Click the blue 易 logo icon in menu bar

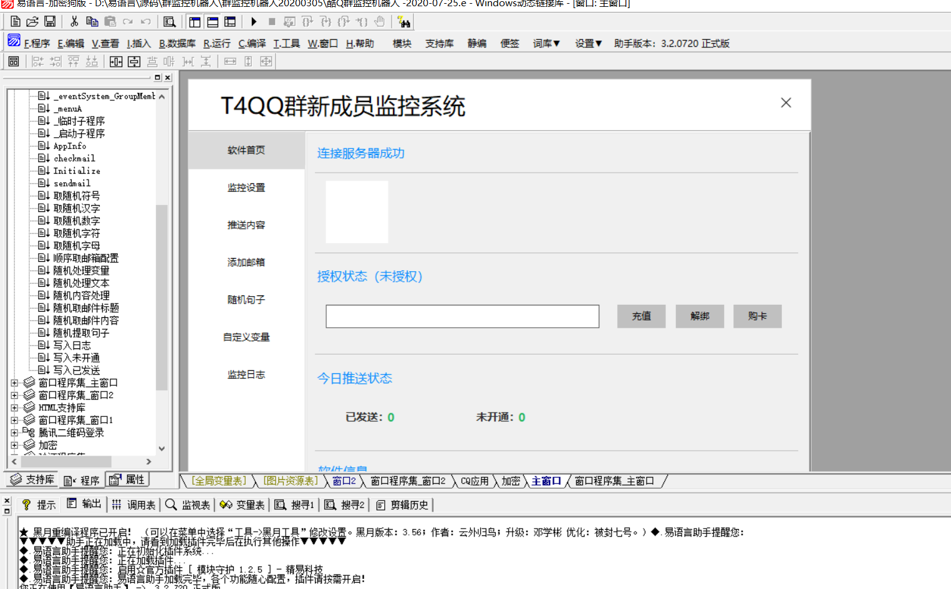(14, 41)
